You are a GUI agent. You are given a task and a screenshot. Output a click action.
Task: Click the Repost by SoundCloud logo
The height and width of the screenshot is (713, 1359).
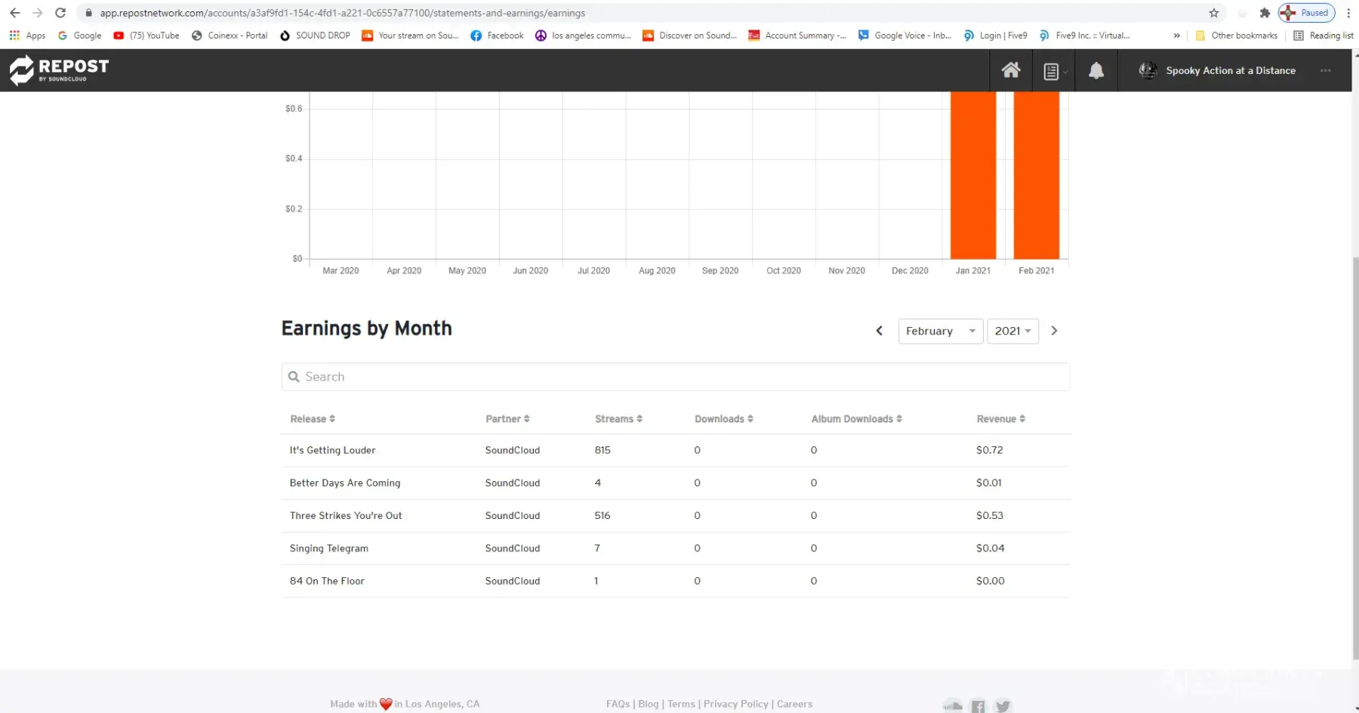[x=59, y=69]
